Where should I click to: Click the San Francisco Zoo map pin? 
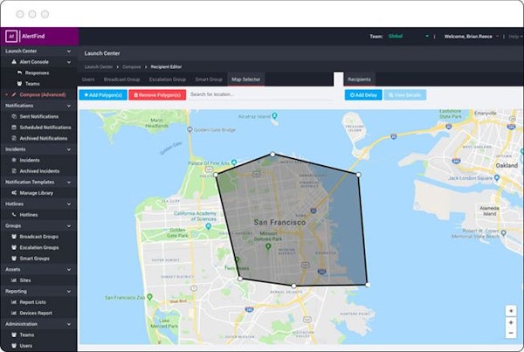coord(149,296)
